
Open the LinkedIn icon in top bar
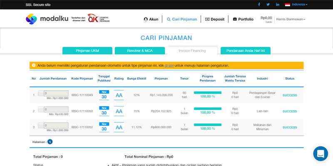(x=277, y=5)
